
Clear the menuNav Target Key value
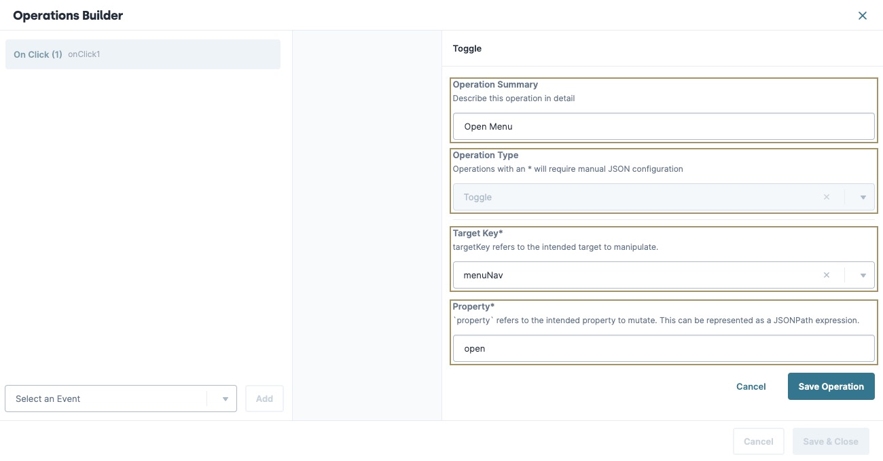coord(827,276)
